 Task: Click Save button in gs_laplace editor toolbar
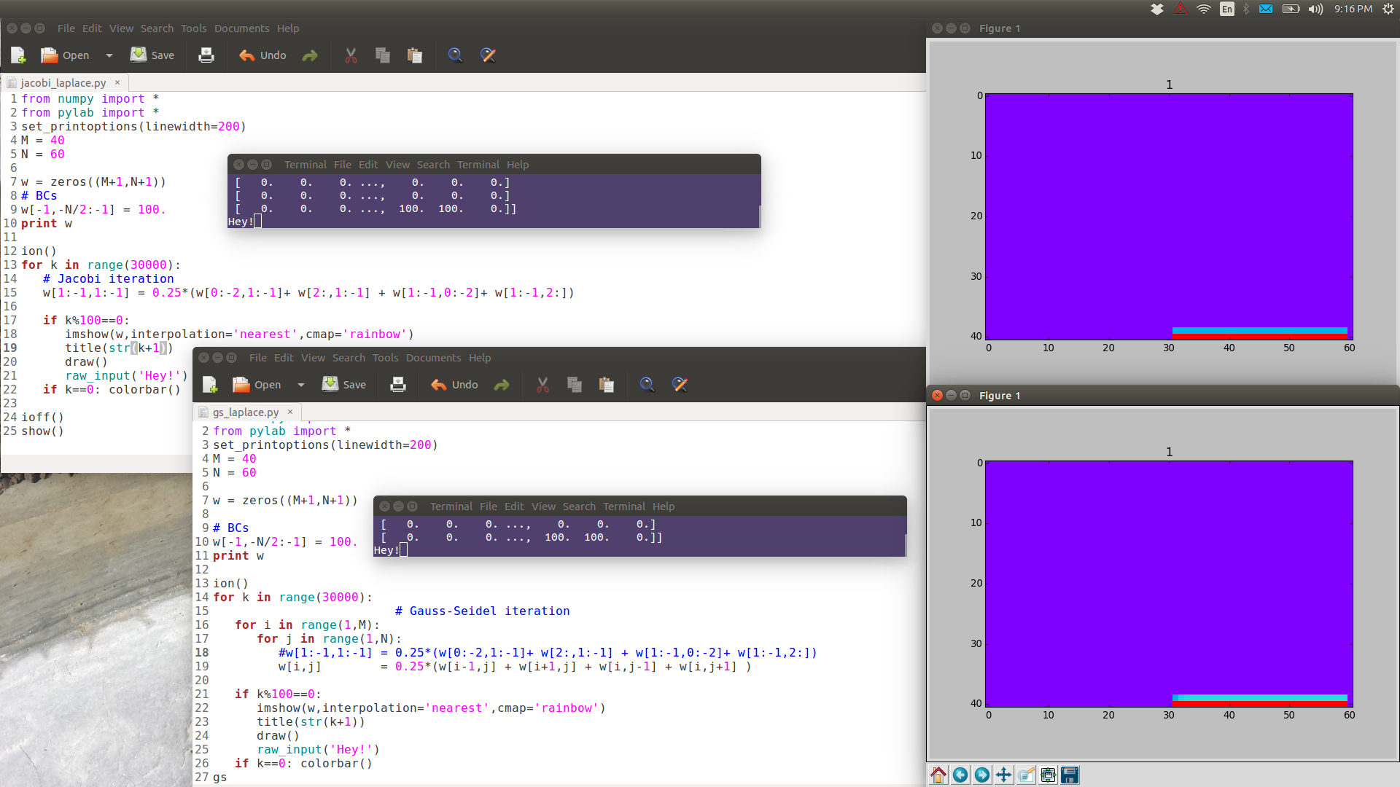pos(344,385)
